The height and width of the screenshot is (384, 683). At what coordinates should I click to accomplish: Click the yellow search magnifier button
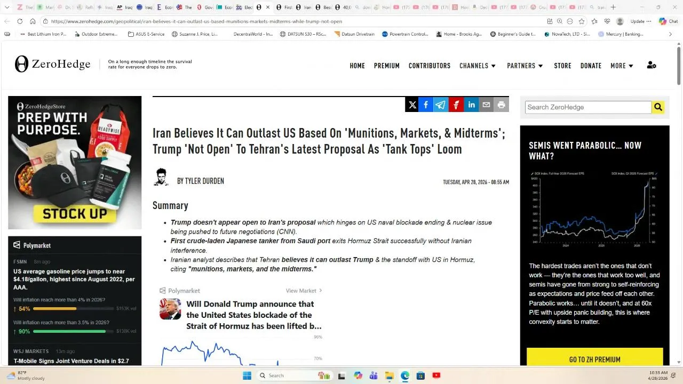point(658,107)
